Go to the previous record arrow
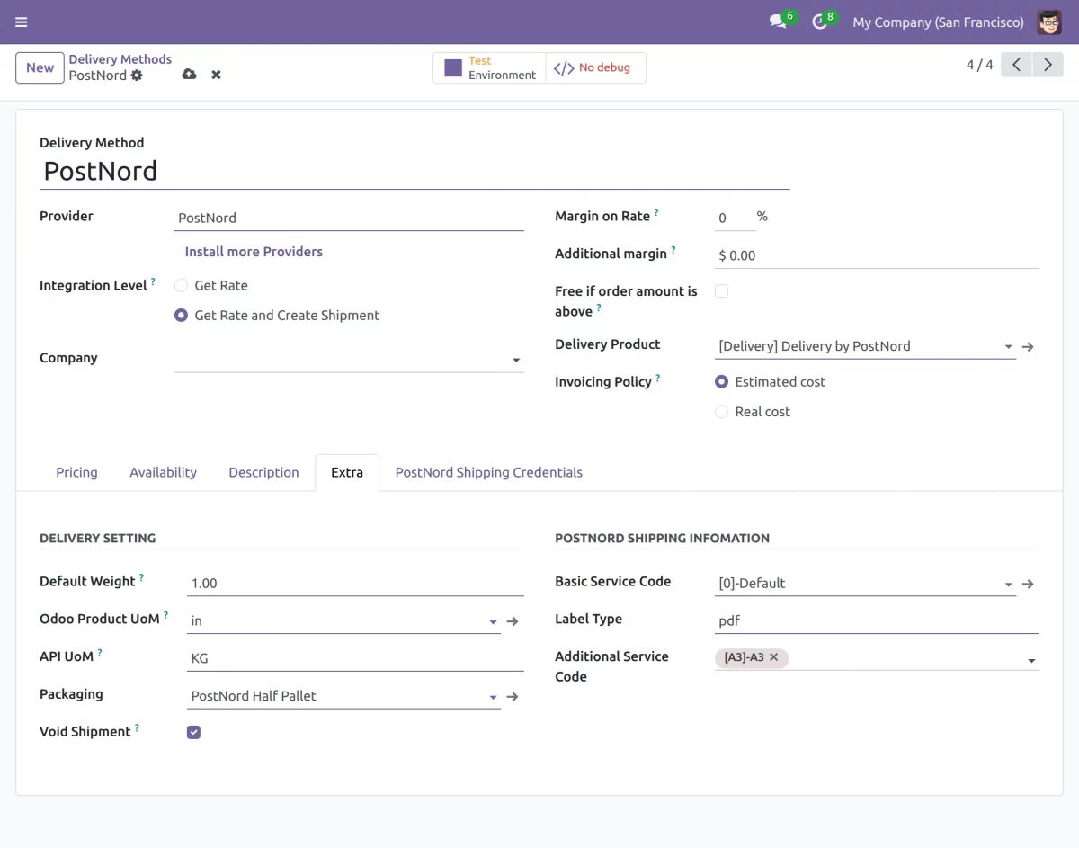The height and width of the screenshot is (848, 1079). tap(1016, 65)
